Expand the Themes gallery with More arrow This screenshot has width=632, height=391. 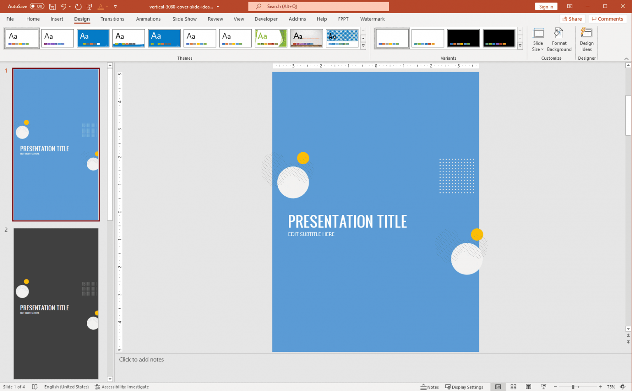[x=363, y=45]
